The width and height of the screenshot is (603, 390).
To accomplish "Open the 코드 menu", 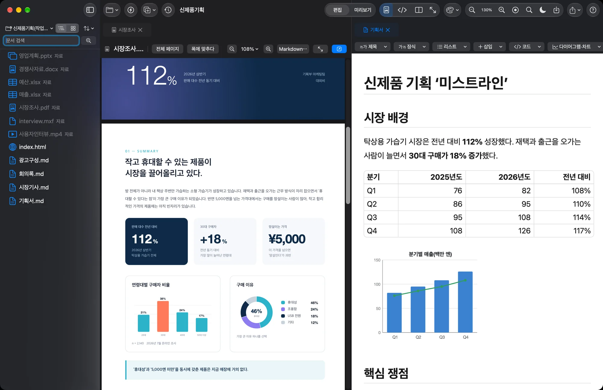I will tap(527, 46).
